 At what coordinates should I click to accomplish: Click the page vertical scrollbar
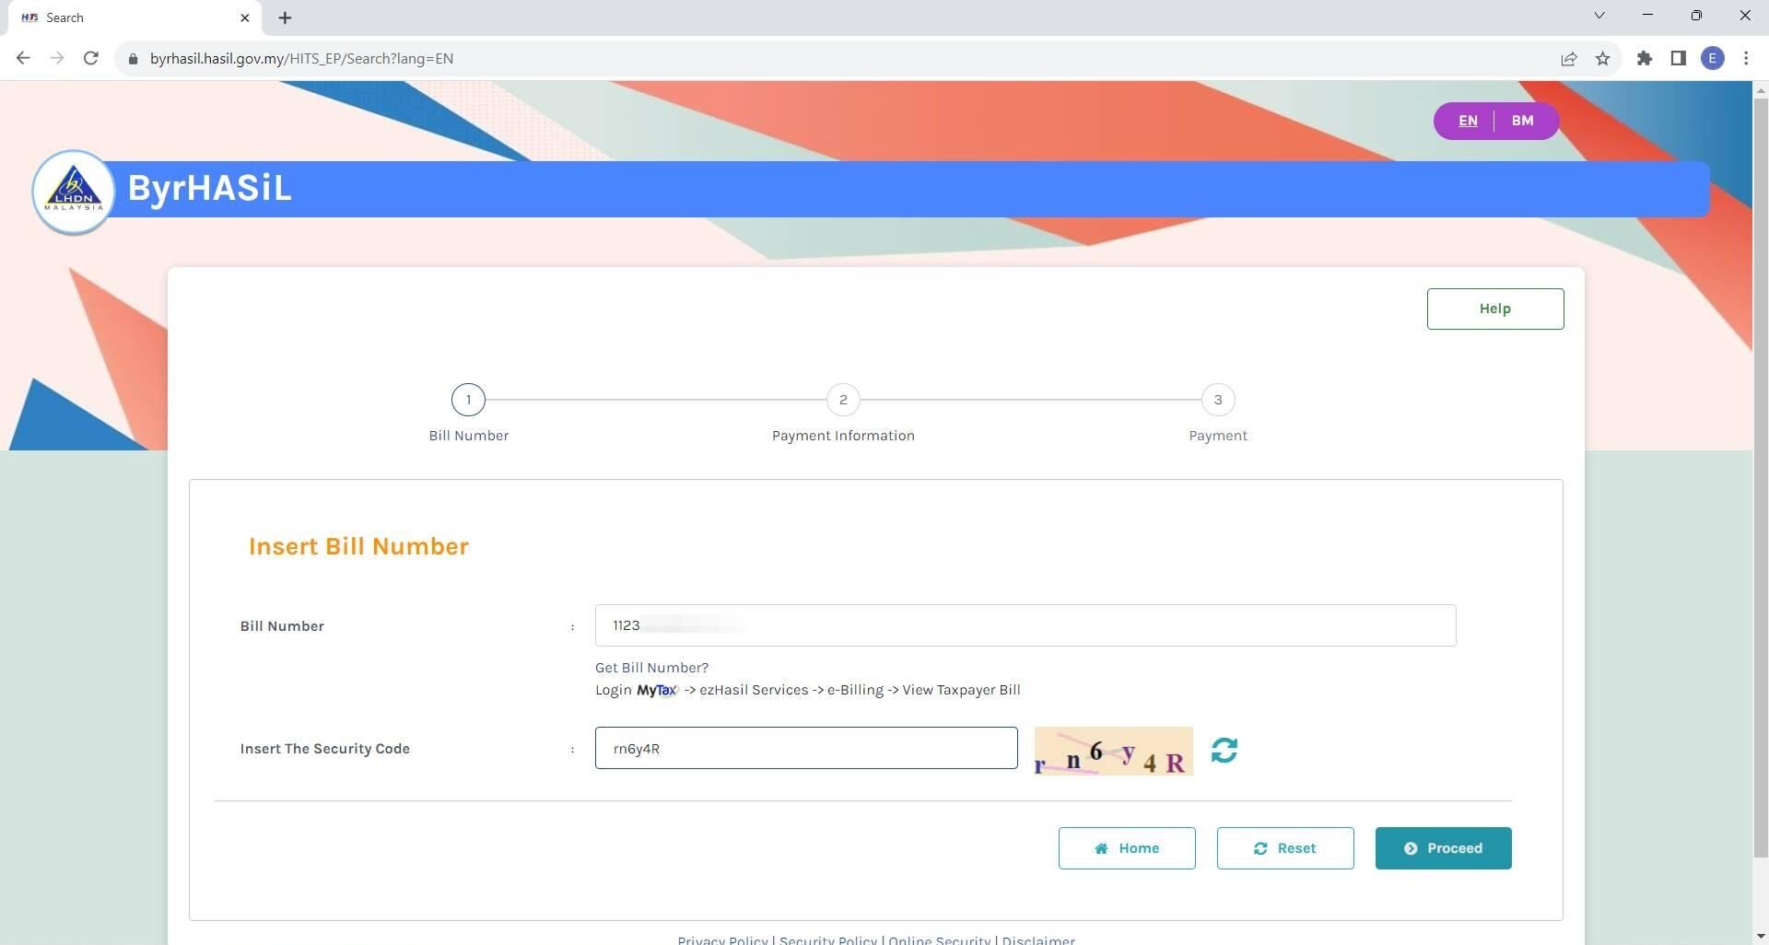(1761, 479)
